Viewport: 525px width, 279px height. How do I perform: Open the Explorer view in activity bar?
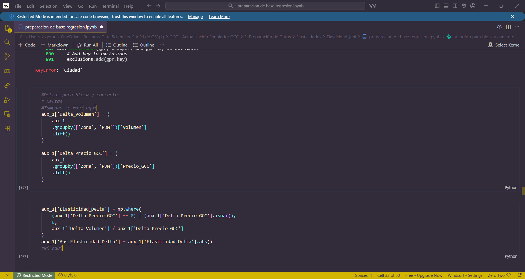tap(7, 28)
